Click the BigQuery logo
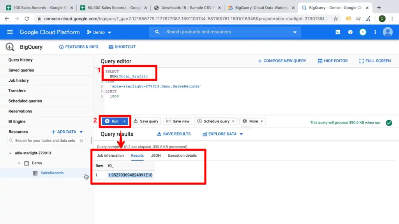 coord(9,47)
